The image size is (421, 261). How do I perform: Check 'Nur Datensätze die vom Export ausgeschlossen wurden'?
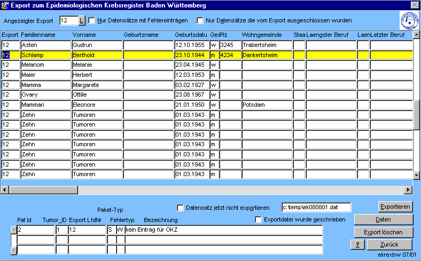pos(200,21)
